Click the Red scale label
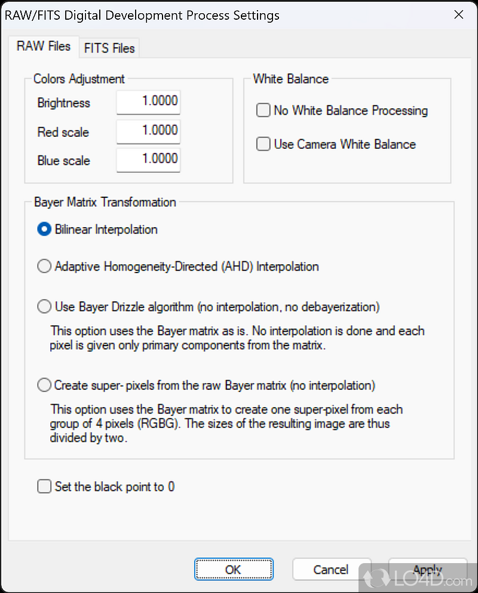Image resolution: width=478 pixels, height=593 pixels. click(x=63, y=132)
